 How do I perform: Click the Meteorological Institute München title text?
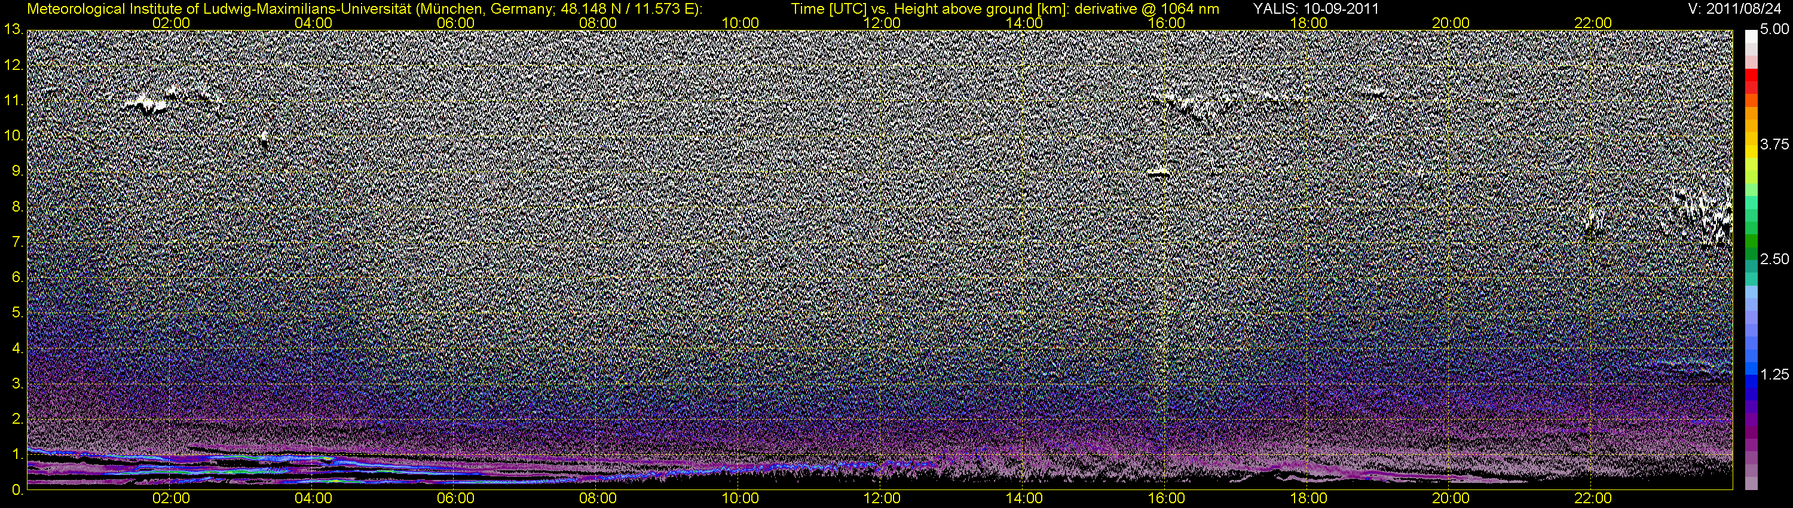pos(364,9)
